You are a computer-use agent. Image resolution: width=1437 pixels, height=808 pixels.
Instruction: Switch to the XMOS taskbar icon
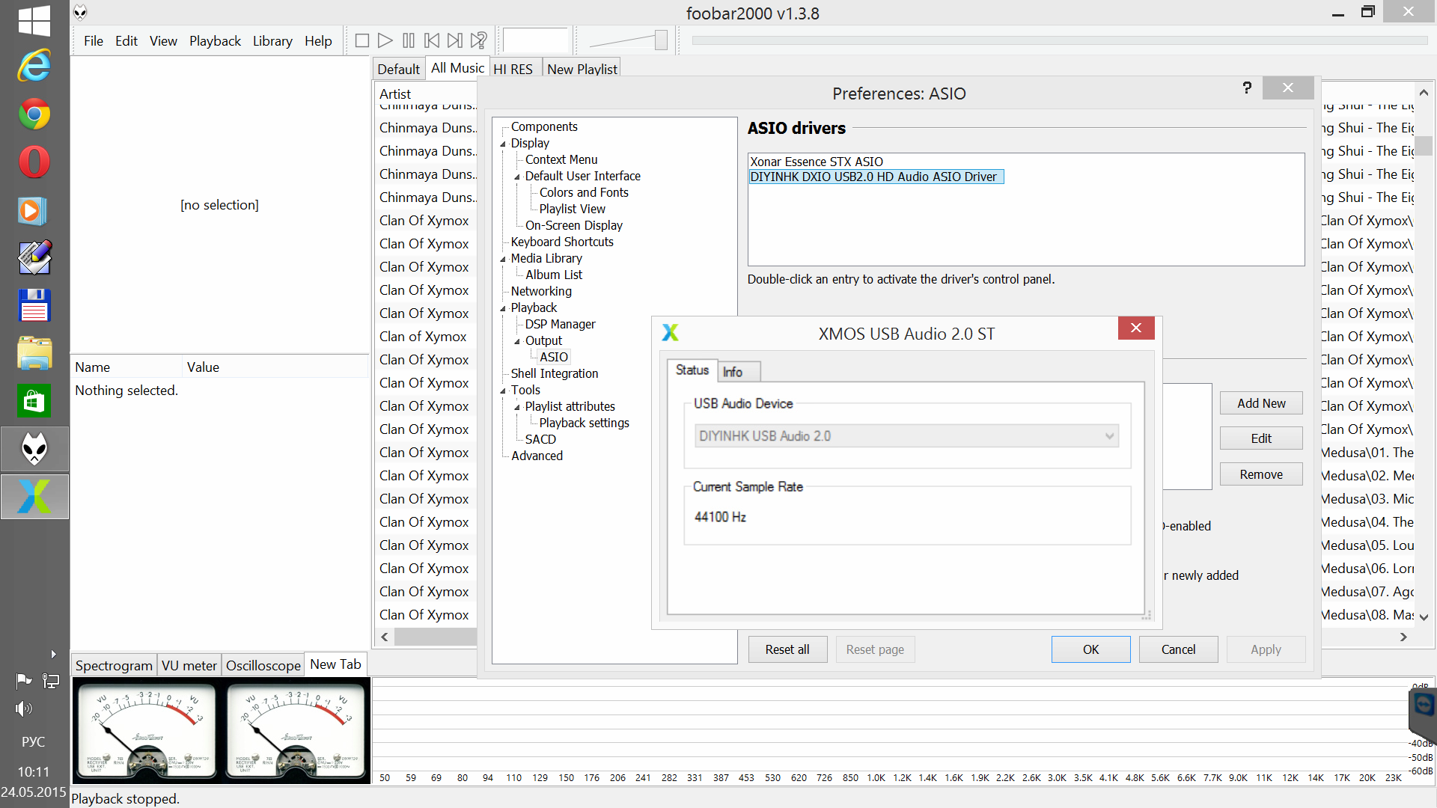[34, 497]
